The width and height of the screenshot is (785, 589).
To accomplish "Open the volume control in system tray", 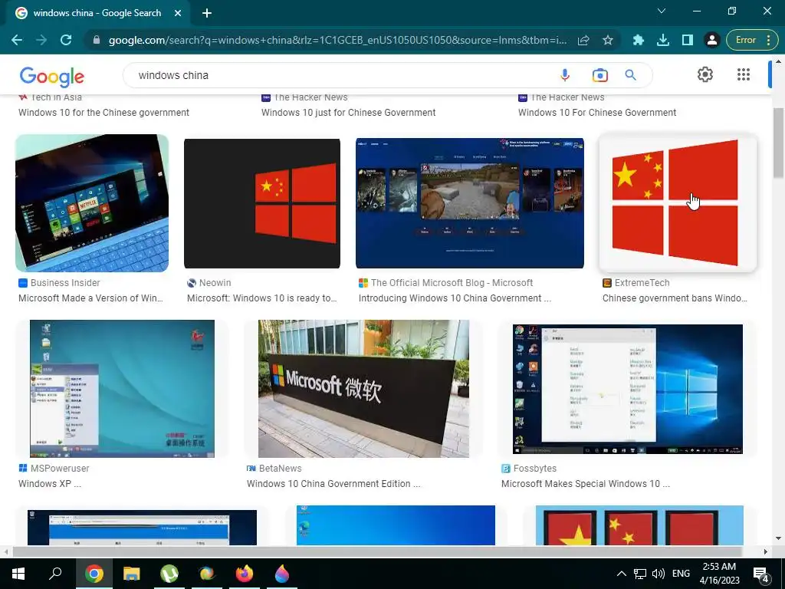I will [659, 574].
